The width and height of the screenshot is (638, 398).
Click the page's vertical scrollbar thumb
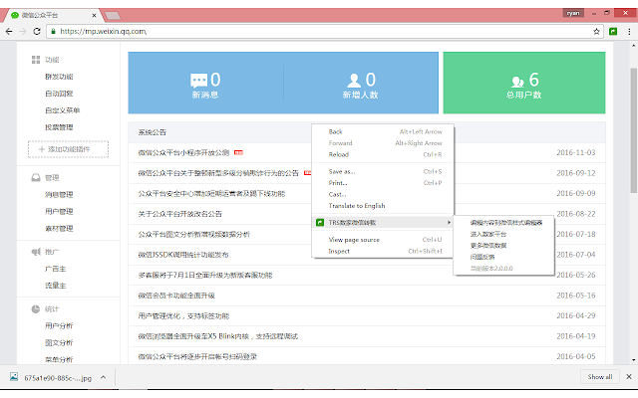pyautogui.click(x=634, y=130)
